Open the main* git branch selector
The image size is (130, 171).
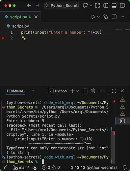(x=21, y=167)
